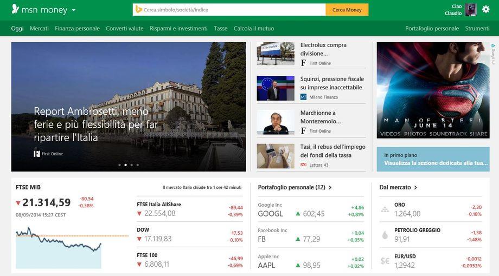Select second carousel dot
The height and width of the screenshot is (276, 499).
coord(125,165)
